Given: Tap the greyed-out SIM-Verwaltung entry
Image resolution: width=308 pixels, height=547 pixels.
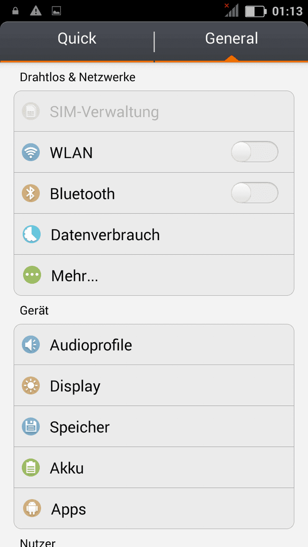Looking at the screenshot, I should (154, 111).
